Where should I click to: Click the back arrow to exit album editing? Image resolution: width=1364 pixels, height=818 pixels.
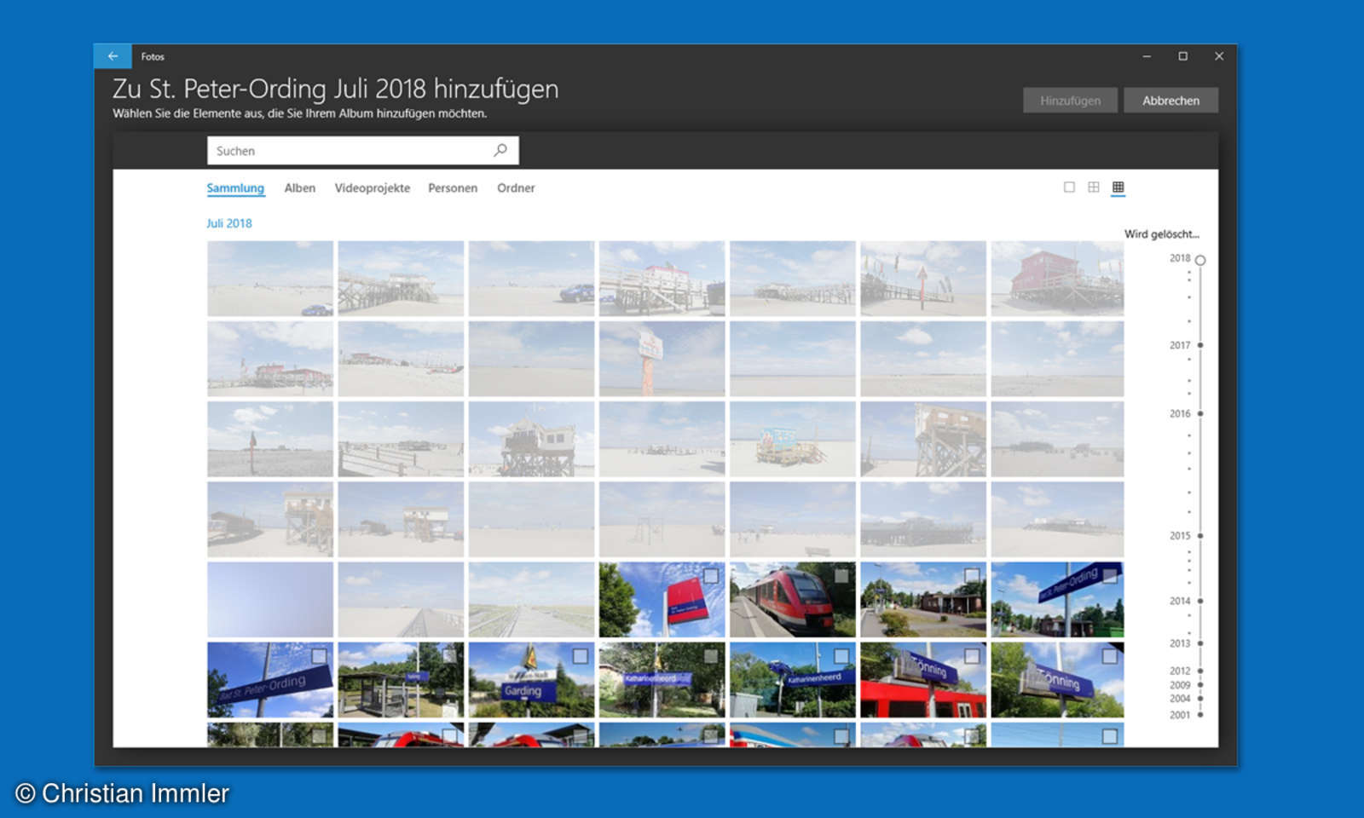click(x=113, y=55)
